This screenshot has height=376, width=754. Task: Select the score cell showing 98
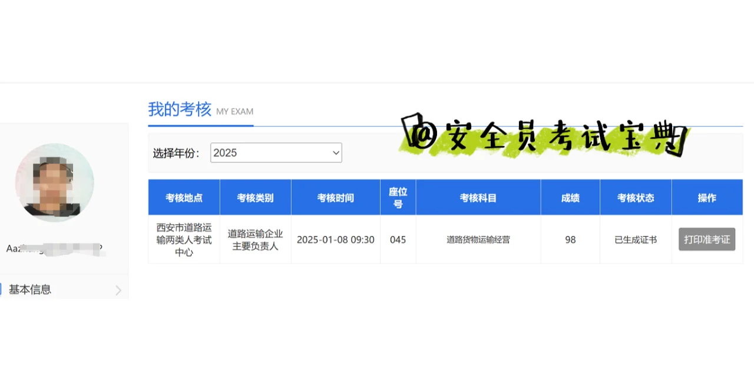point(570,239)
